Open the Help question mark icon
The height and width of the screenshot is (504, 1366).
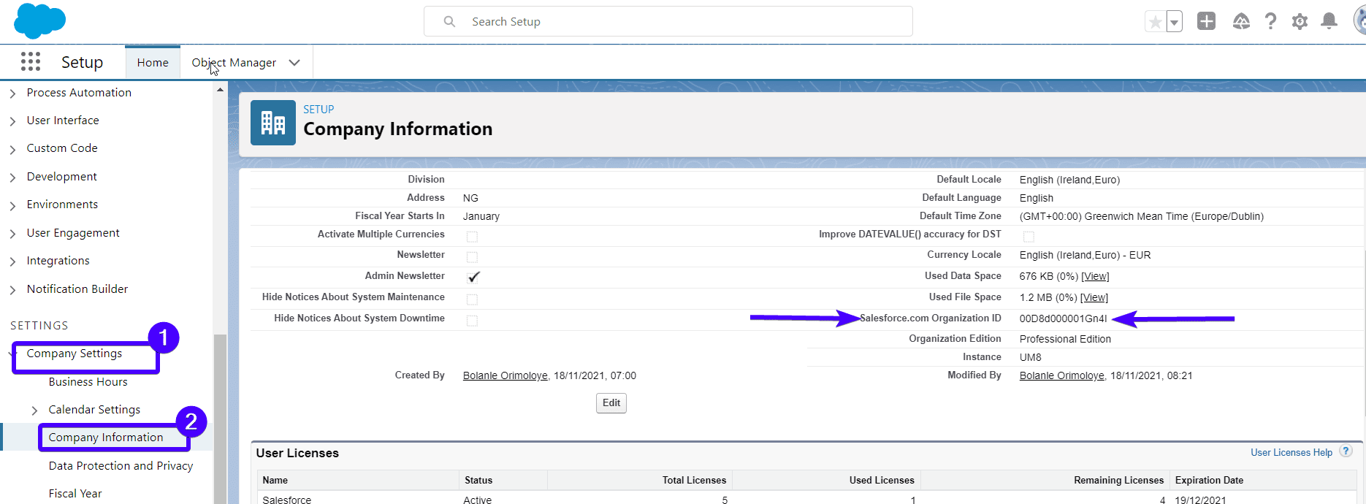(x=1270, y=21)
